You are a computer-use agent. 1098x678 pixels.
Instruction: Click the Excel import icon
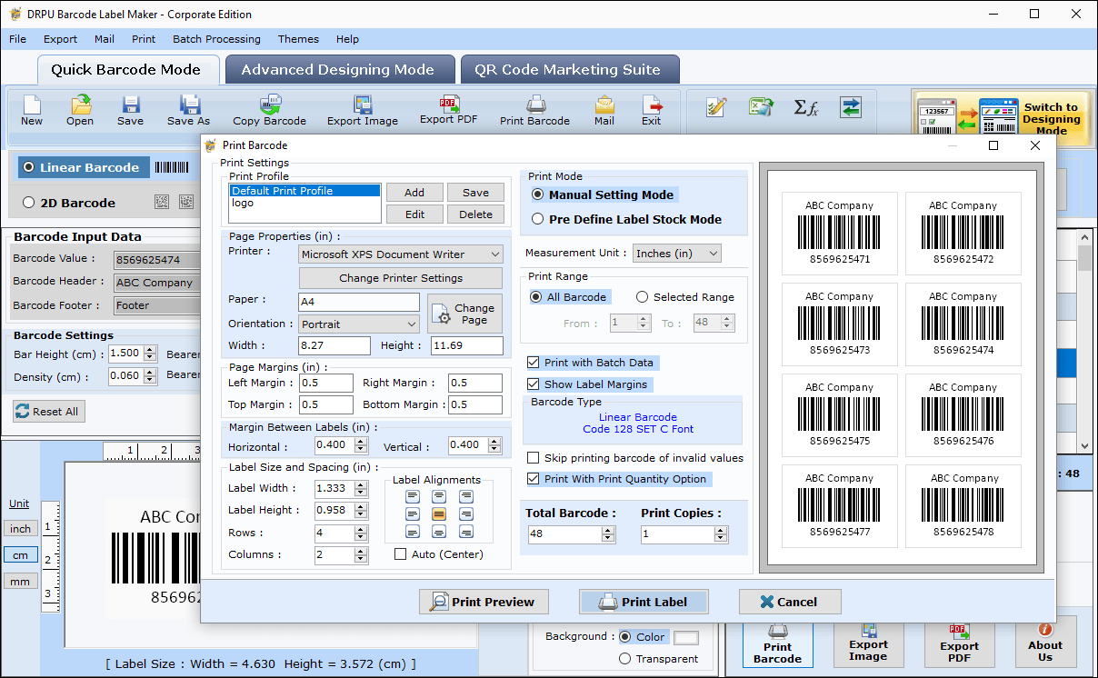pos(761,107)
